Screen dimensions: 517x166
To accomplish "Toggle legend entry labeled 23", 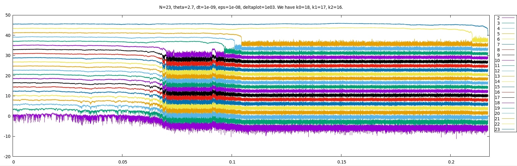I will [497, 130].
